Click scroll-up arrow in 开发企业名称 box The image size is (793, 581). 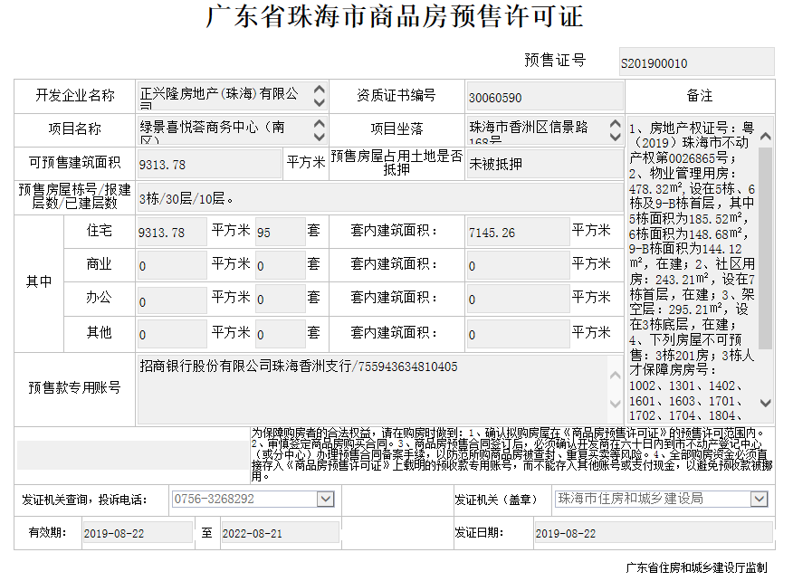[319, 90]
